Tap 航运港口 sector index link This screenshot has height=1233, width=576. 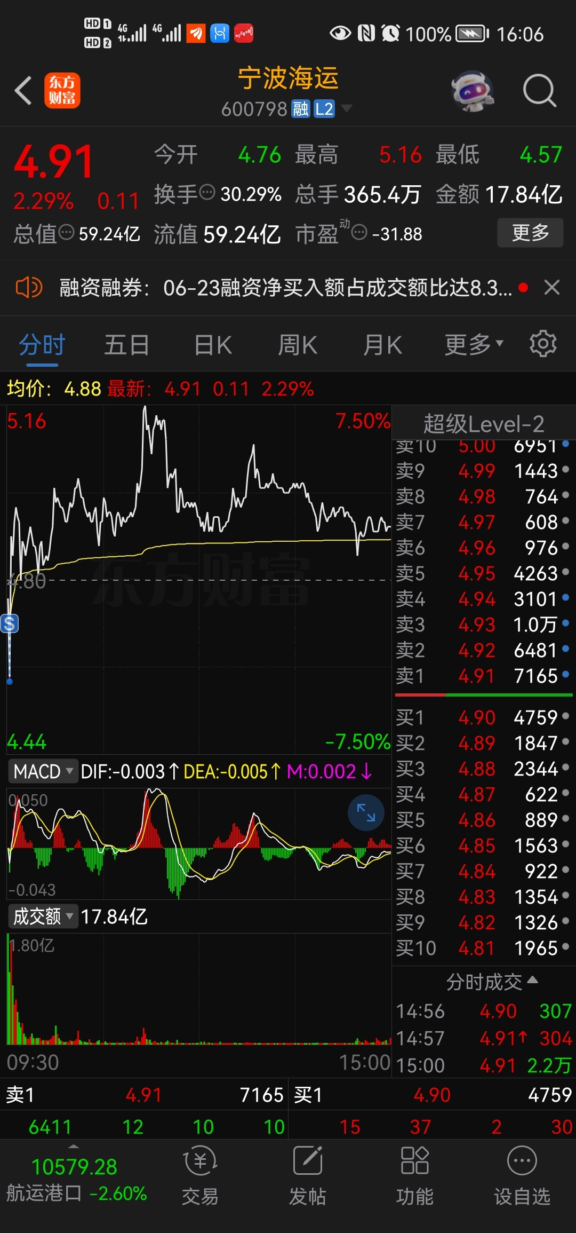coord(76,1193)
